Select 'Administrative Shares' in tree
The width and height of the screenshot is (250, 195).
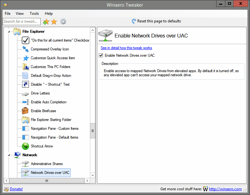(x=47, y=164)
